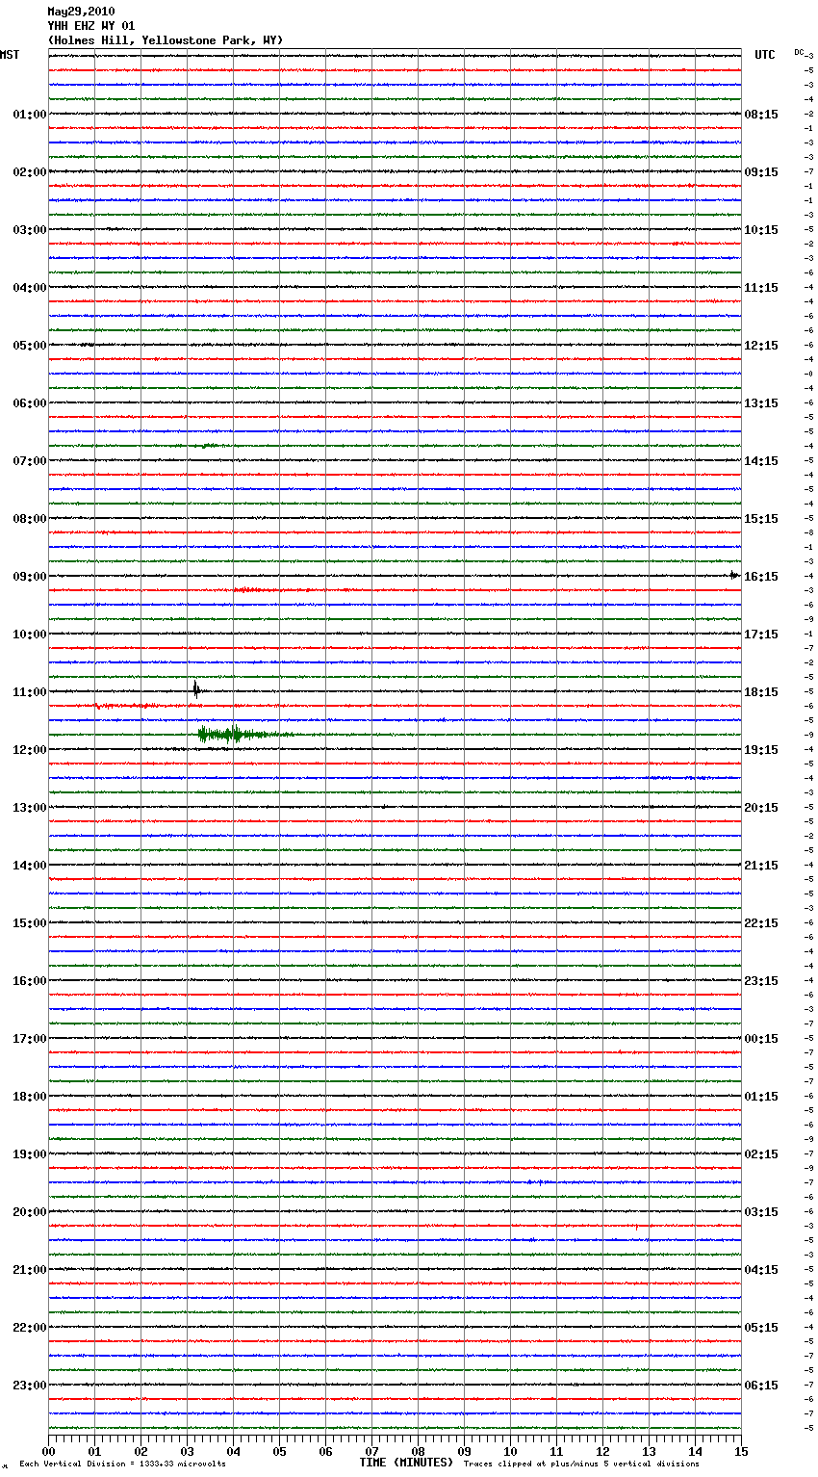The height and width of the screenshot is (1477, 818).
Task: Click the 21:15 UTC time label
Action: click(761, 866)
